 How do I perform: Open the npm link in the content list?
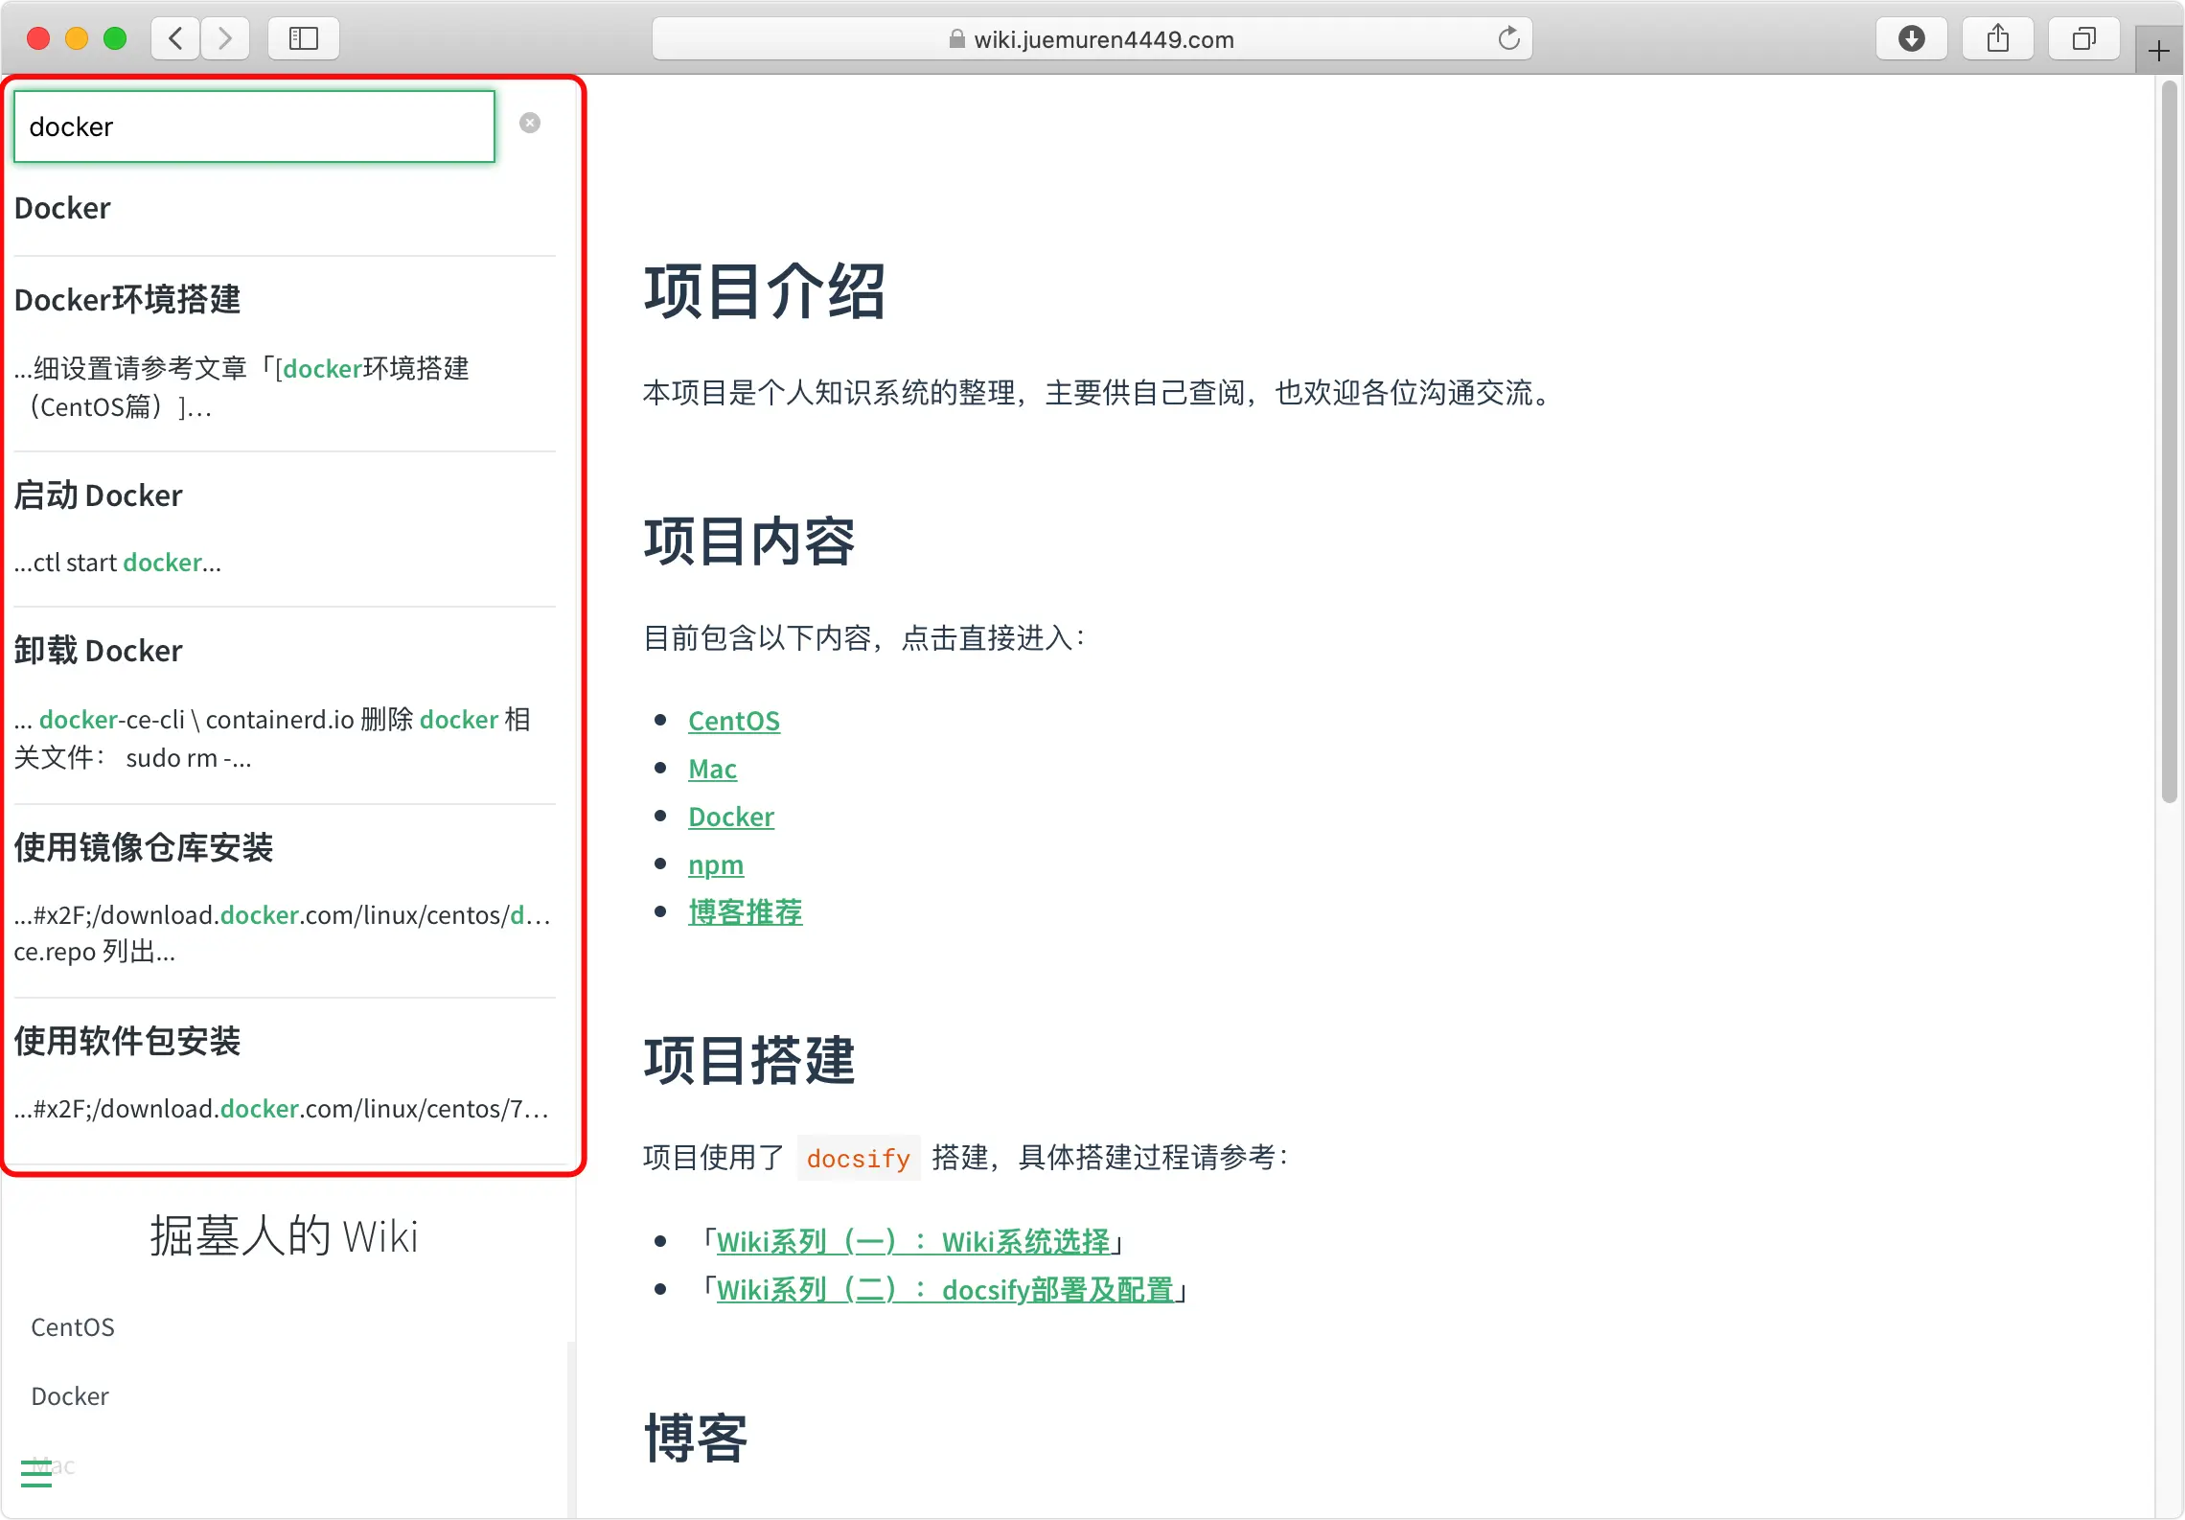tap(716, 864)
